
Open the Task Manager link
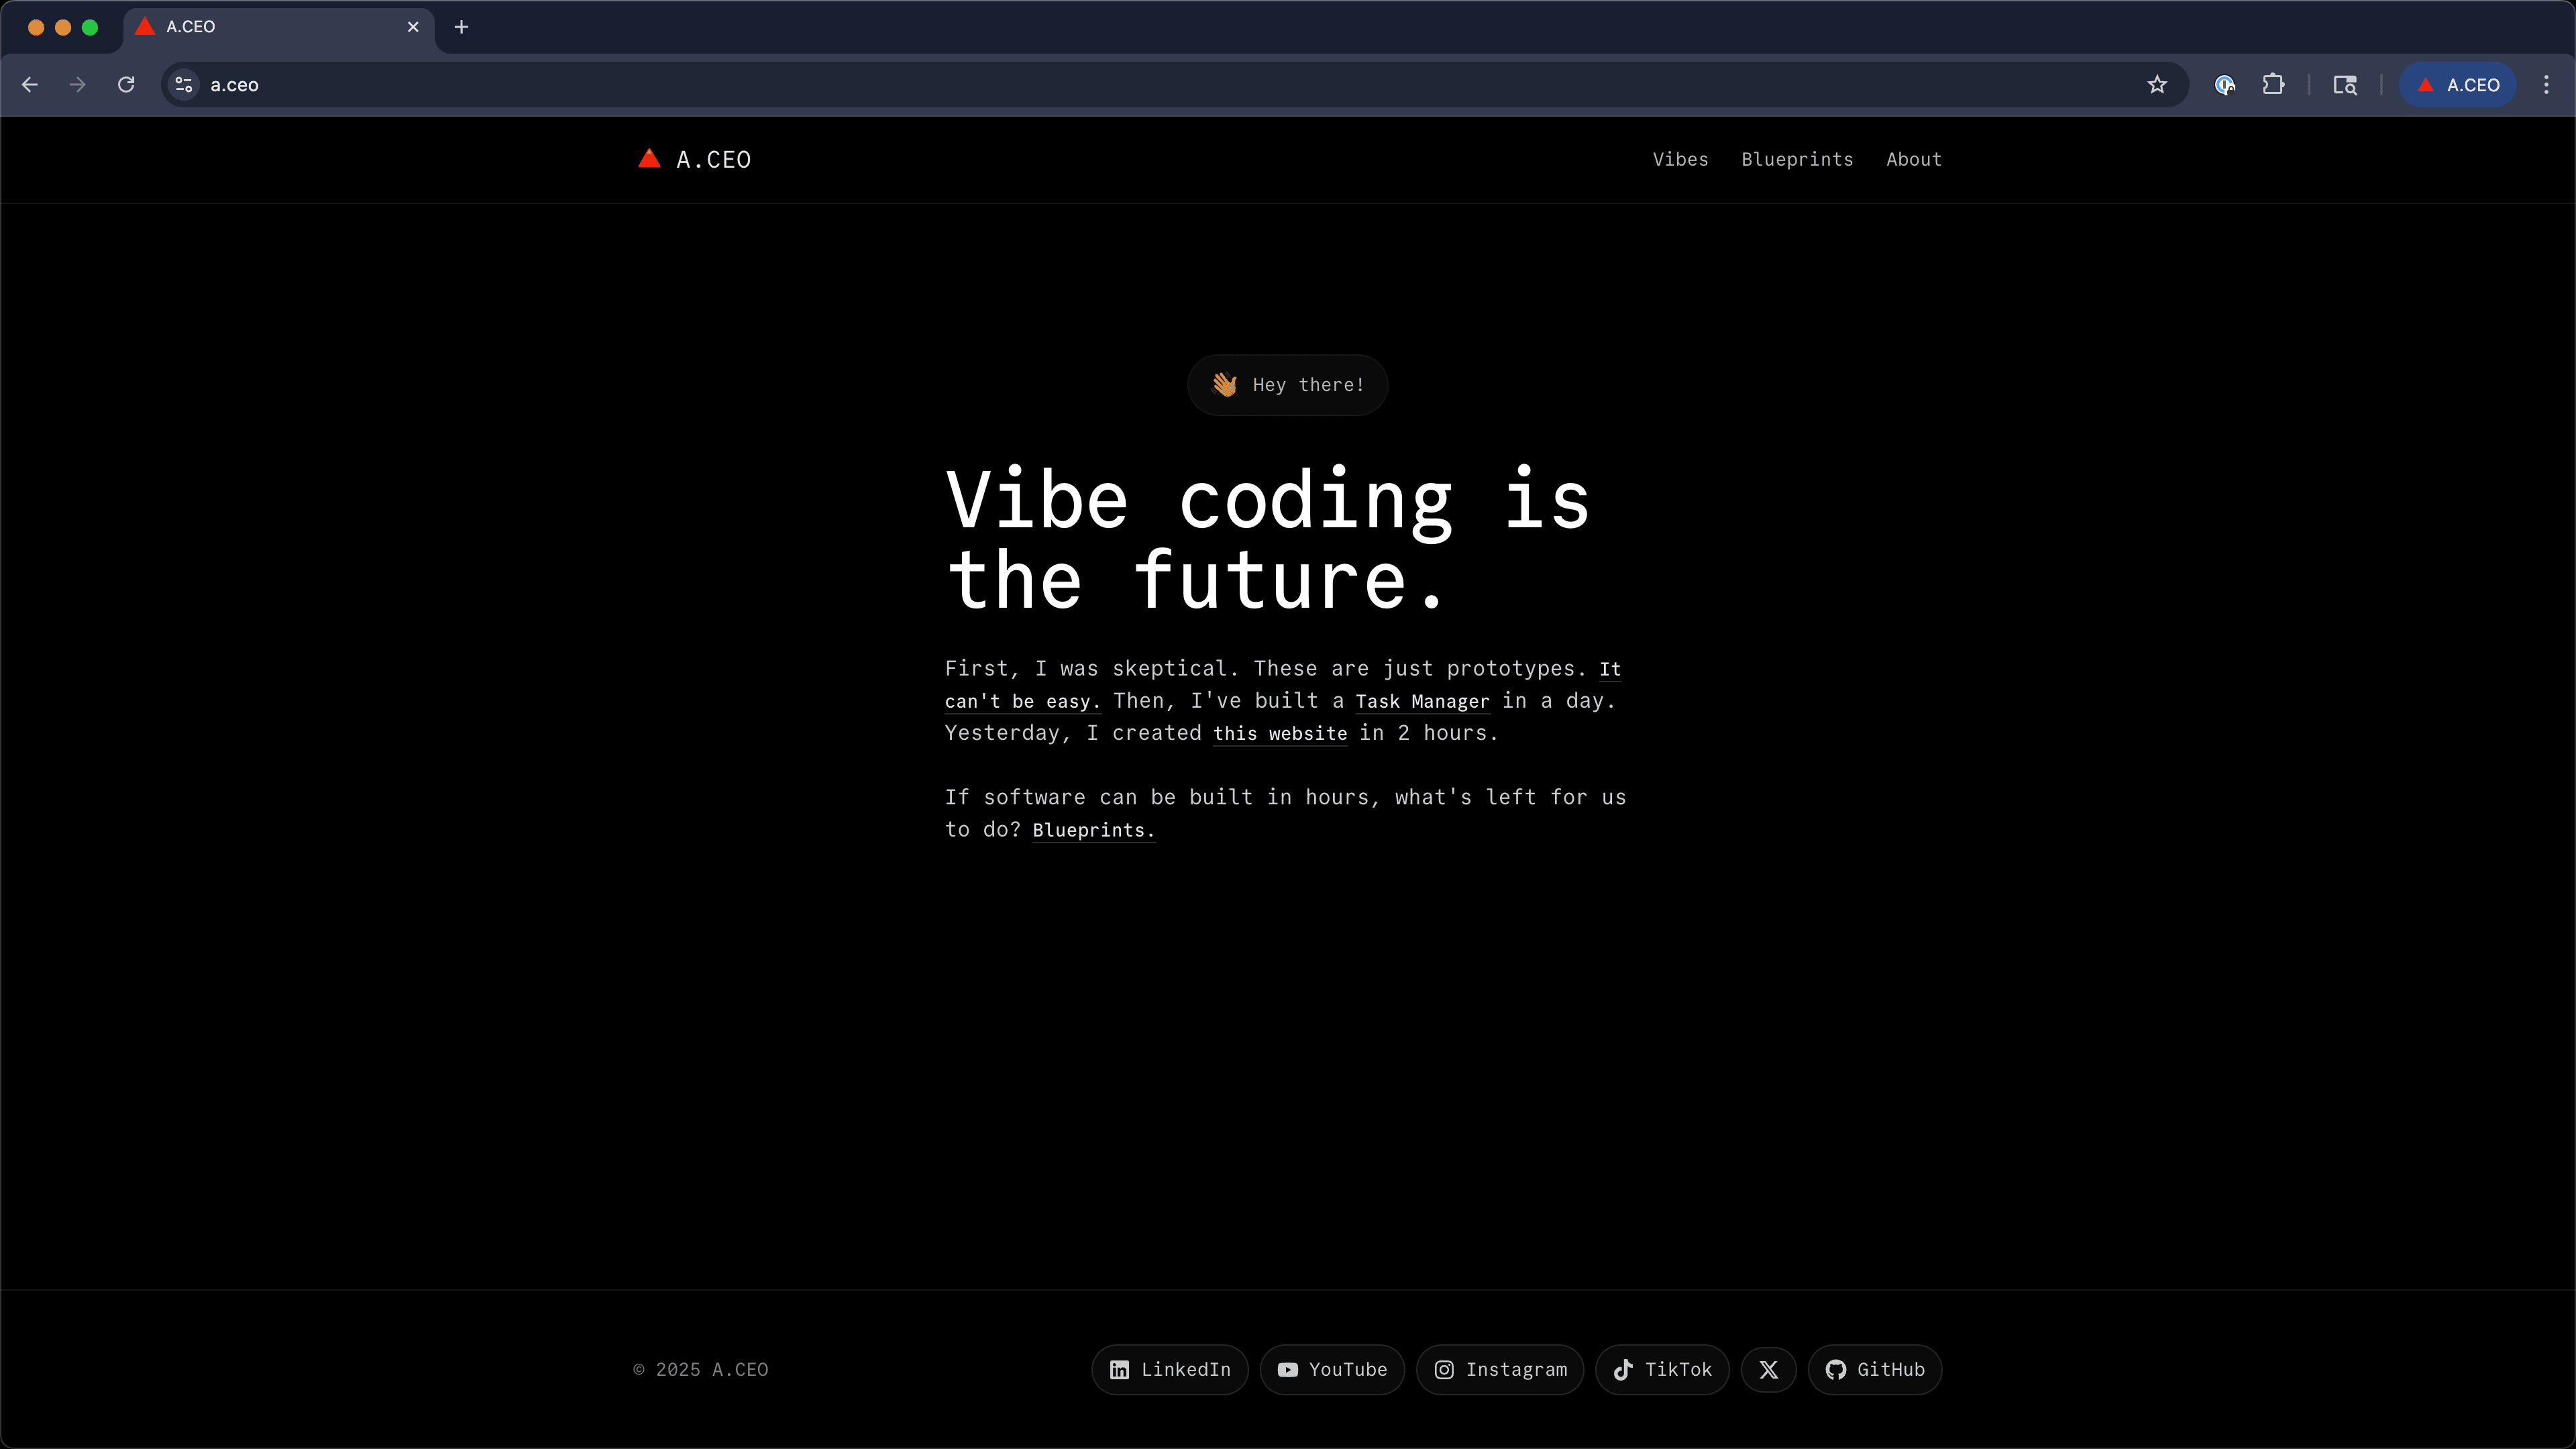click(1422, 701)
